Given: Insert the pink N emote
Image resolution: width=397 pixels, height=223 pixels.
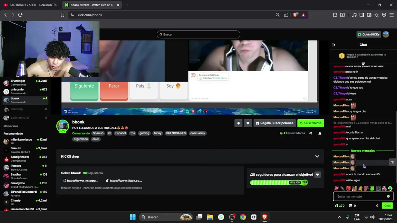Looking at the screenshot, I should 337,188.
